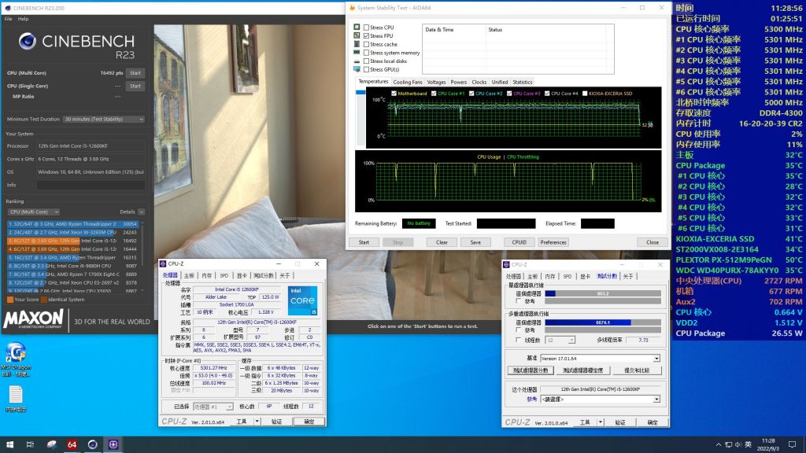Select the SPD tab in CPU-Z

(224, 275)
